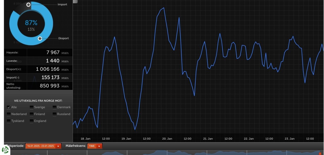
Task: Click the Eksport legend label
Action: [63, 38]
